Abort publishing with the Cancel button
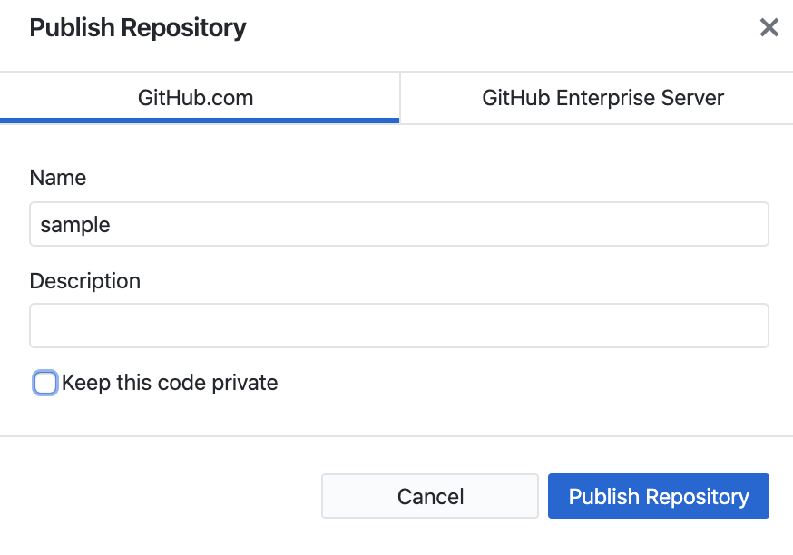The height and width of the screenshot is (555, 793). (430, 496)
